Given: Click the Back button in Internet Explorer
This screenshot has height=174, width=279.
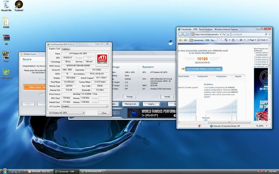Looking at the screenshot, I should (180, 34).
